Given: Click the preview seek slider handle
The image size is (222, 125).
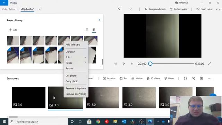Looking at the screenshot, I should 150,64.
